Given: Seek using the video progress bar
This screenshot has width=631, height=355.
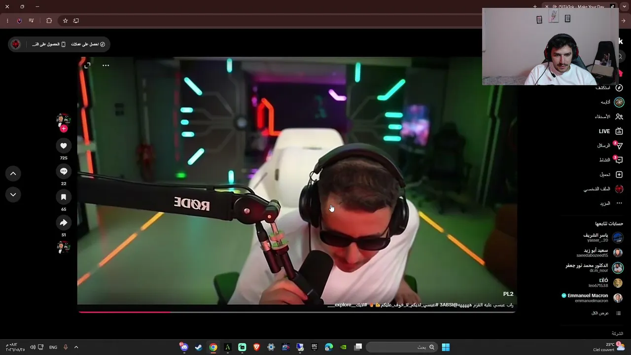Looking at the screenshot, I should (x=296, y=312).
